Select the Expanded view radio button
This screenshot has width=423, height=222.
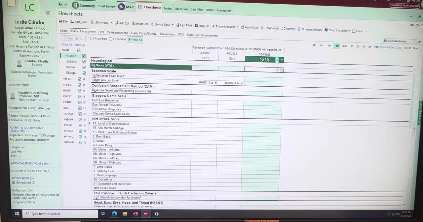click(x=111, y=39)
